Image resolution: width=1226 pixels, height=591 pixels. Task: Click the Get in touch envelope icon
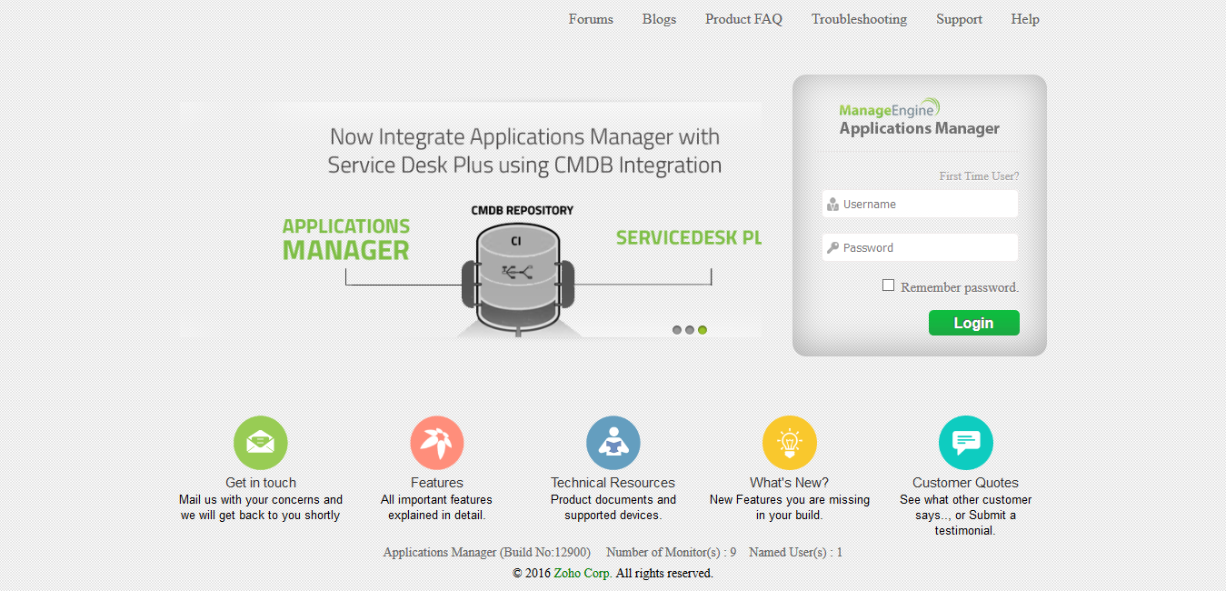coord(261,443)
